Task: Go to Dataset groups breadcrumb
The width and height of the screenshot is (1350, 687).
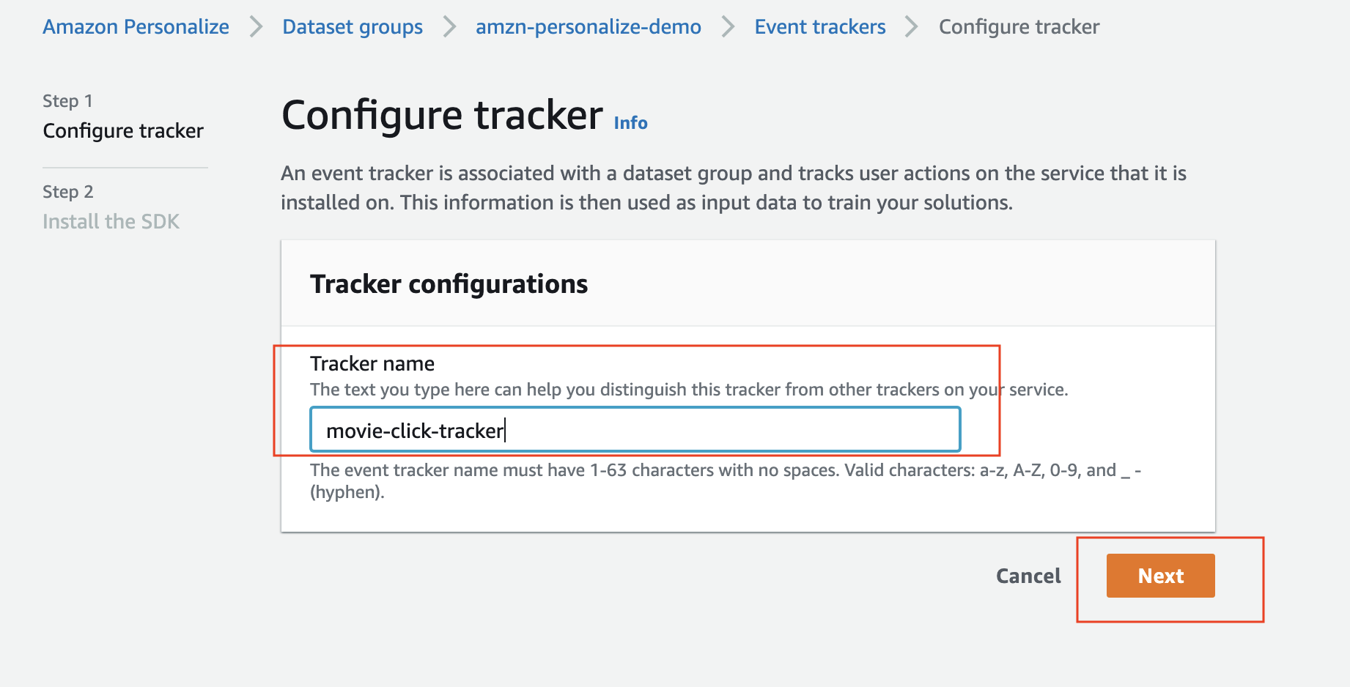Action: (x=353, y=27)
